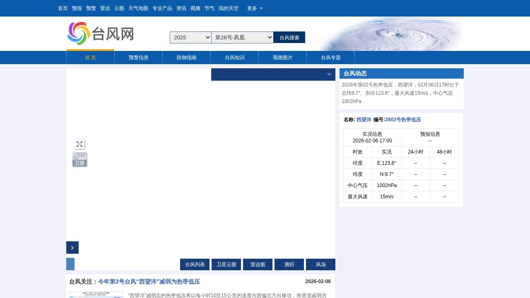Open the 西望洋 typhoon name link
Image resolution: width=530 pixels, height=298 pixels.
[x=364, y=120]
